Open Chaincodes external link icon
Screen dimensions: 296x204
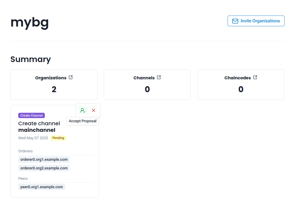pos(255,78)
